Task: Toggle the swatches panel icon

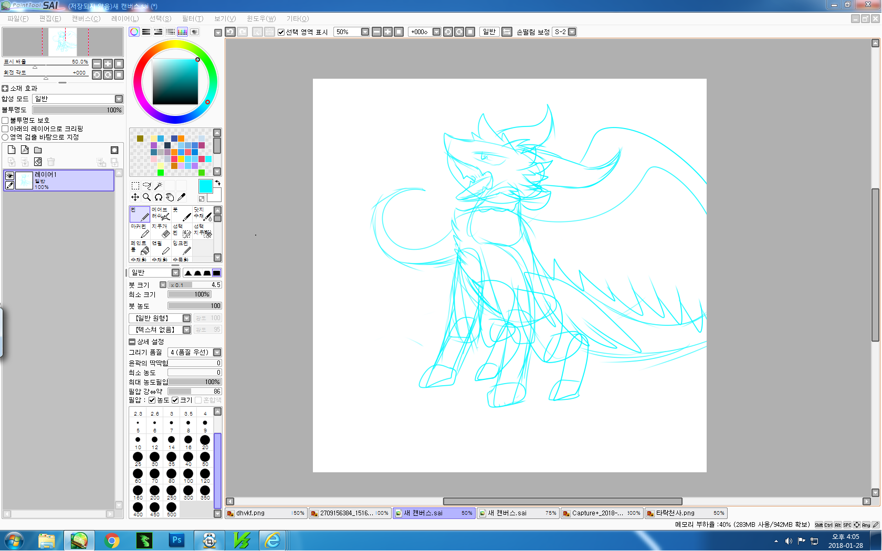Action: coord(182,32)
